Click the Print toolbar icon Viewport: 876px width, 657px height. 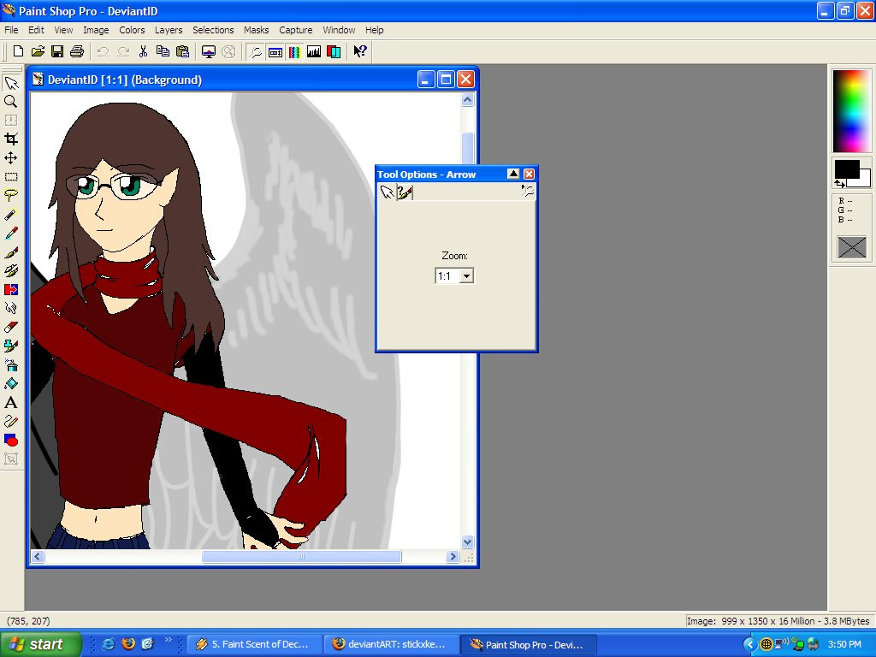pyautogui.click(x=76, y=52)
